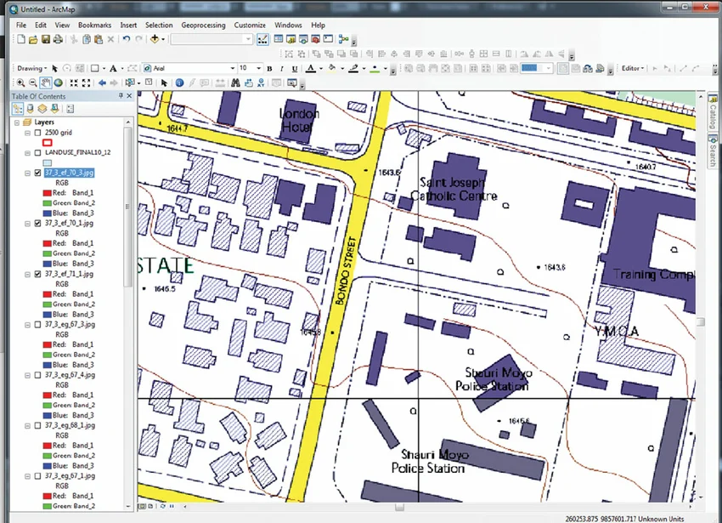Collapse the 2500 grid layer legend
722x523 pixels.
pos(28,133)
